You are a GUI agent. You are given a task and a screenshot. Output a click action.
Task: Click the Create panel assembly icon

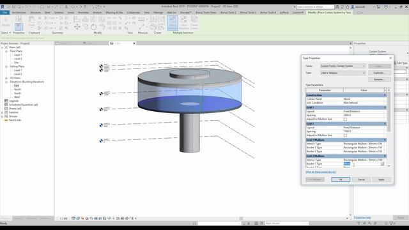click(153, 27)
